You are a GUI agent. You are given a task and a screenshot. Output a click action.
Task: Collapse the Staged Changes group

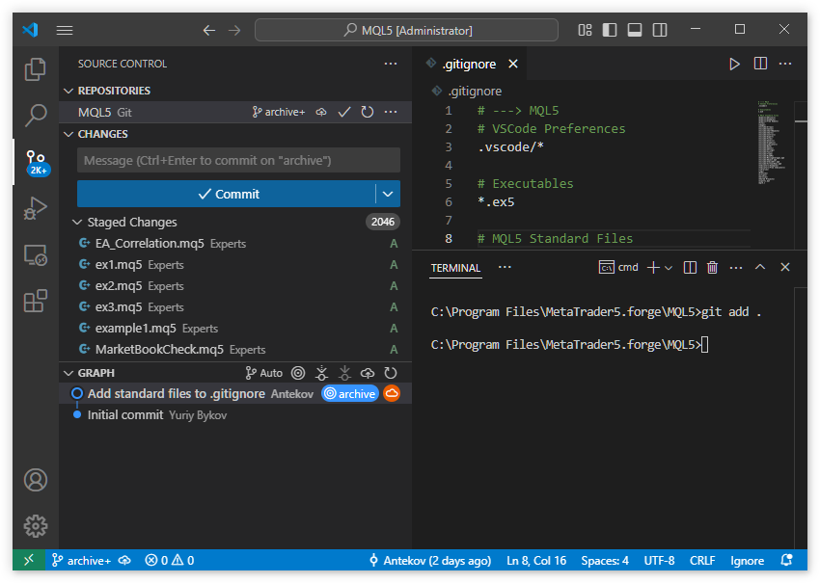coord(77,222)
